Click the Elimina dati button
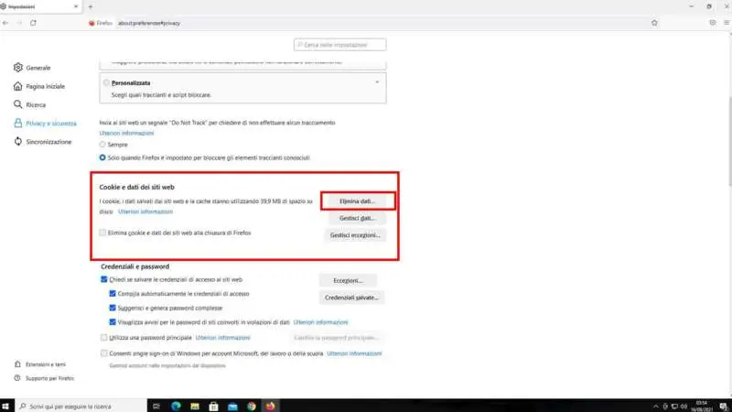Viewport: 732px width, 412px height. click(358, 201)
